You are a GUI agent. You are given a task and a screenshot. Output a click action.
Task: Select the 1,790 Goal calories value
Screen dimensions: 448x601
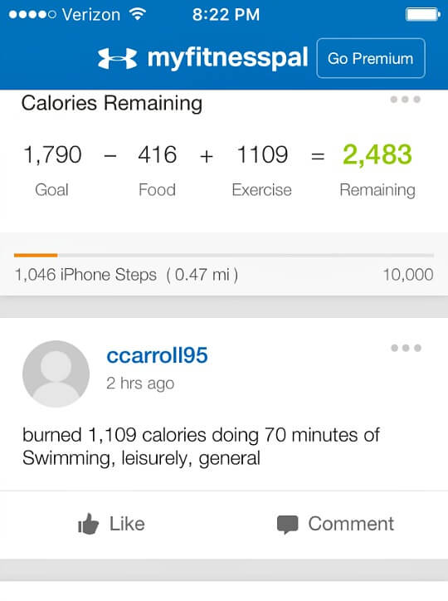point(52,155)
